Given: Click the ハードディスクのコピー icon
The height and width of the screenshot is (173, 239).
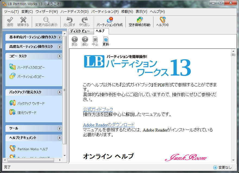Looking at the screenshot, I should [12, 67].
